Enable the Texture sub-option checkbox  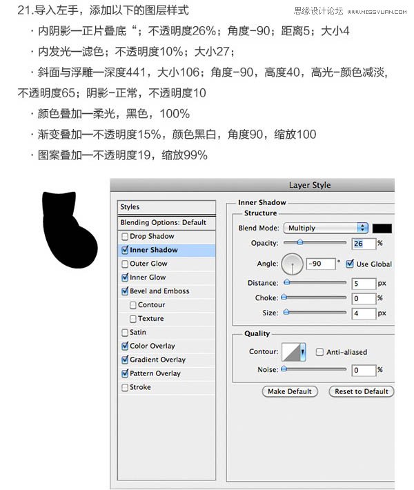pos(132,319)
